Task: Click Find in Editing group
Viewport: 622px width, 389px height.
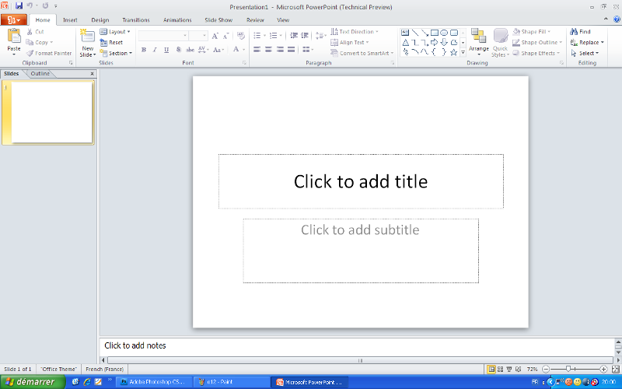Action: pyautogui.click(x=580, y=32)
